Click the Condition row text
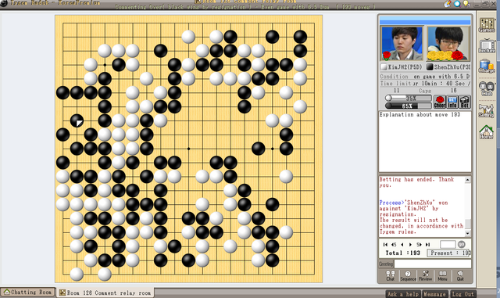Screen dimensions: 500x298 coord(425,77)
